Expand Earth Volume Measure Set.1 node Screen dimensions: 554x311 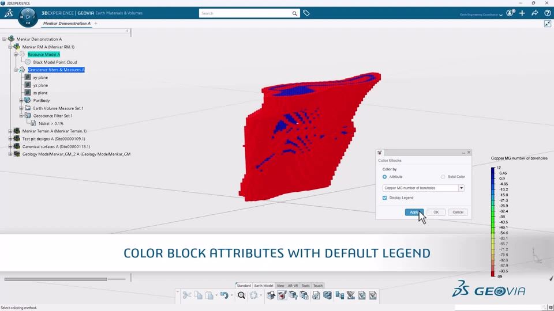pos(21,108)
